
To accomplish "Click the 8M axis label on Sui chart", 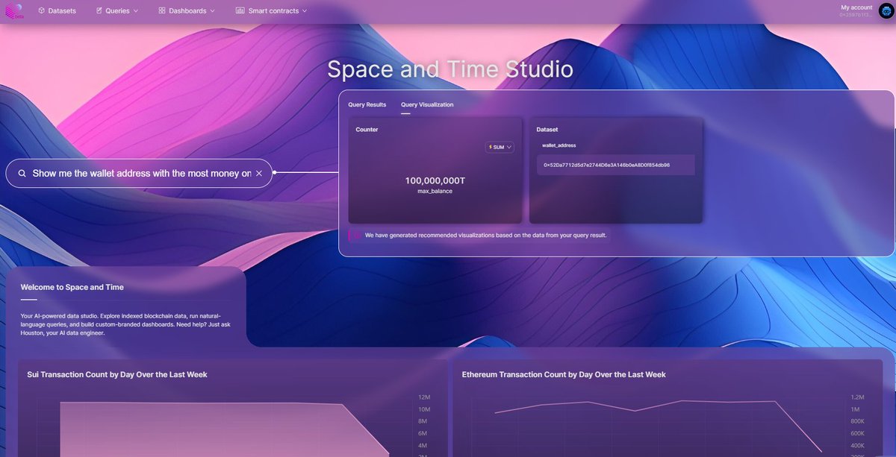I will coord(423,421).
